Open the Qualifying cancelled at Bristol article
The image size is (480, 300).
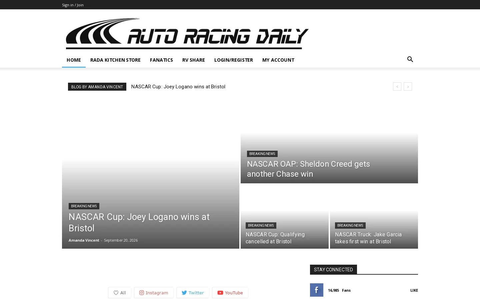point(275,238)
